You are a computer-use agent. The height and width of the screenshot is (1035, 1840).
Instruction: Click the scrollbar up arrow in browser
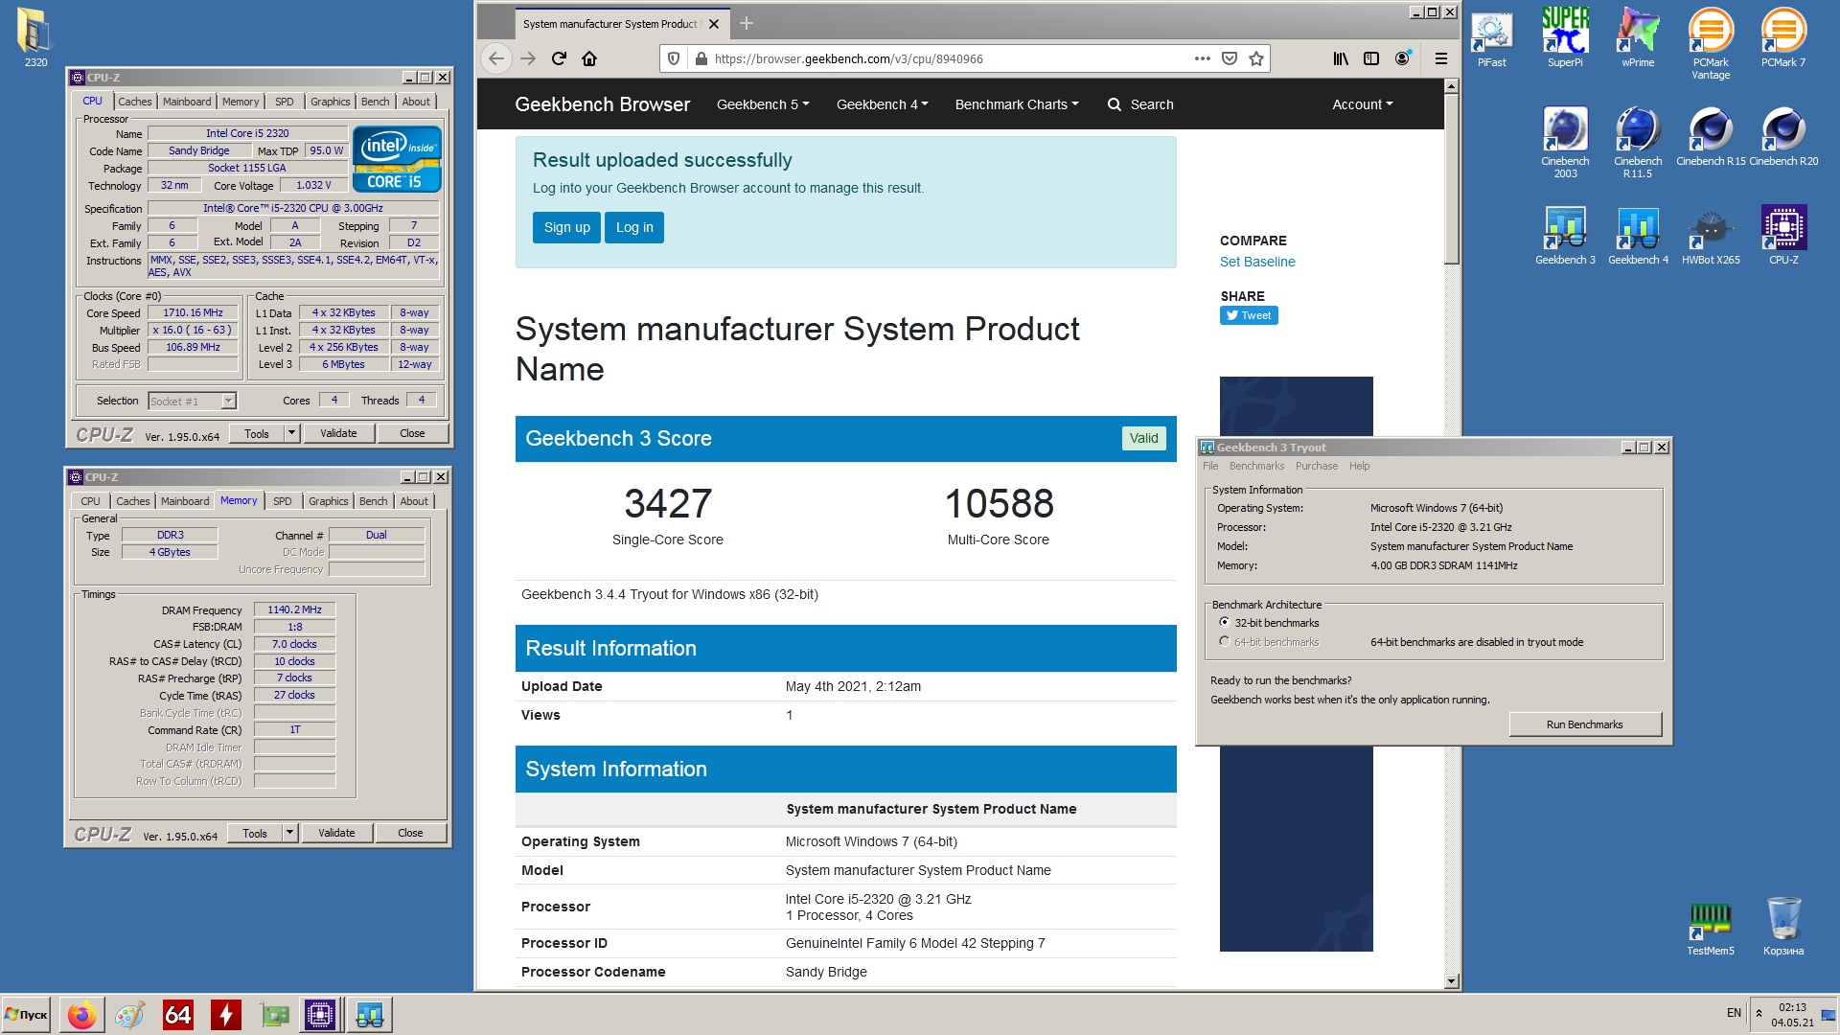click(x=1451, y=86)
